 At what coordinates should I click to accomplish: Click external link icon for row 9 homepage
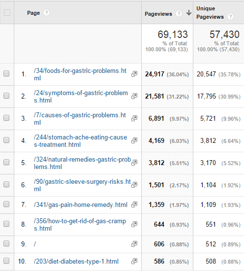pos(134,244)
